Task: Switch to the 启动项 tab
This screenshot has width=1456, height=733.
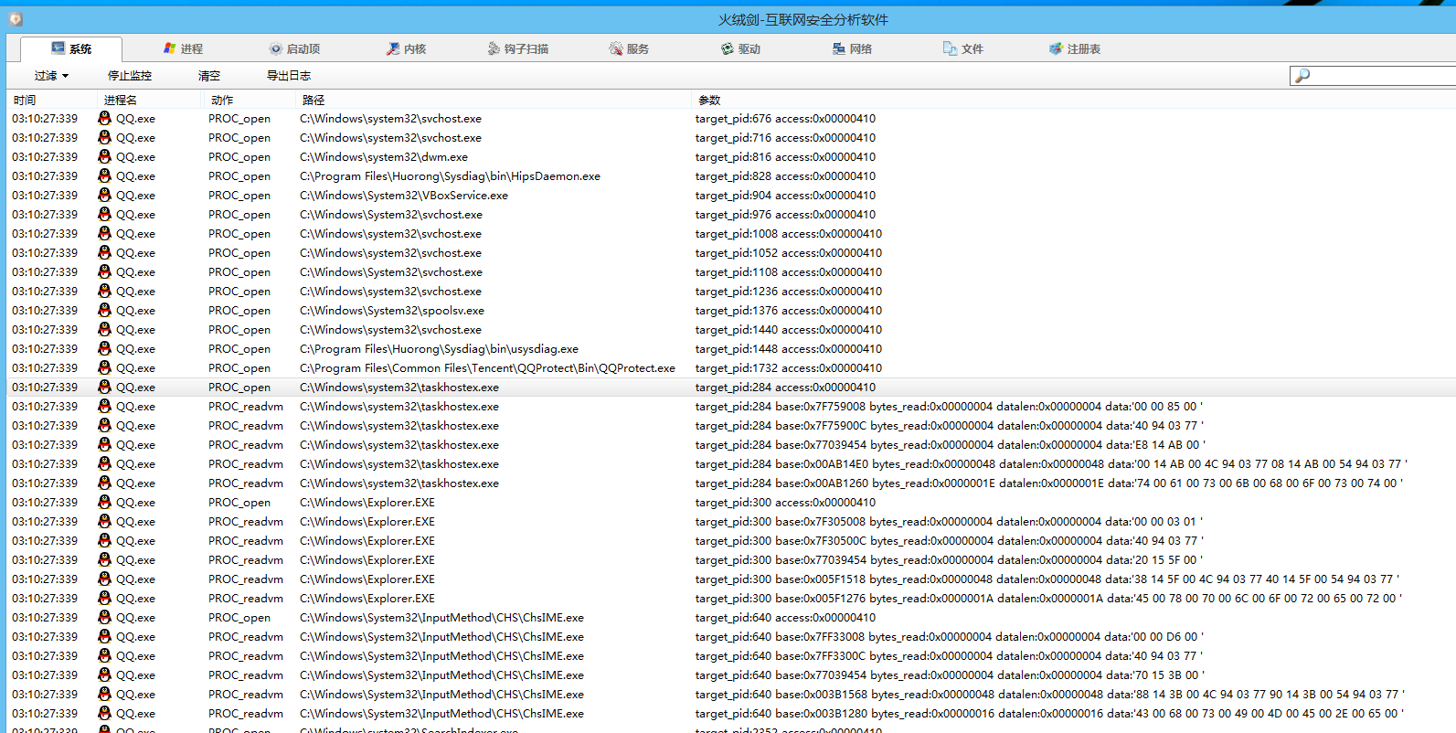Action: (294, 48)
